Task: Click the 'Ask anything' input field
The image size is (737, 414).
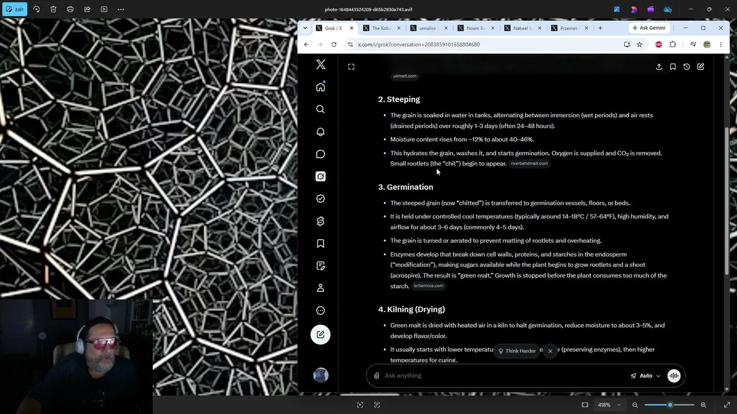Action: 504,375
